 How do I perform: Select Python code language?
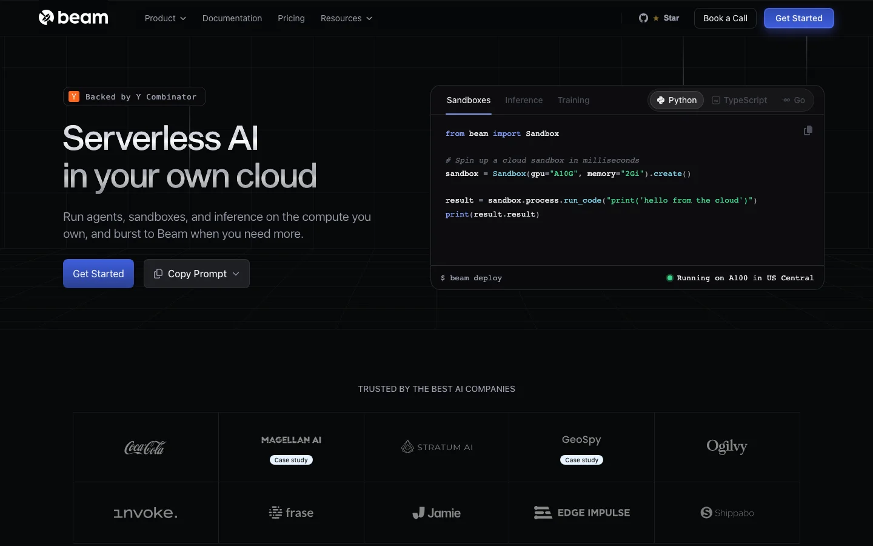tap(677, 100)
